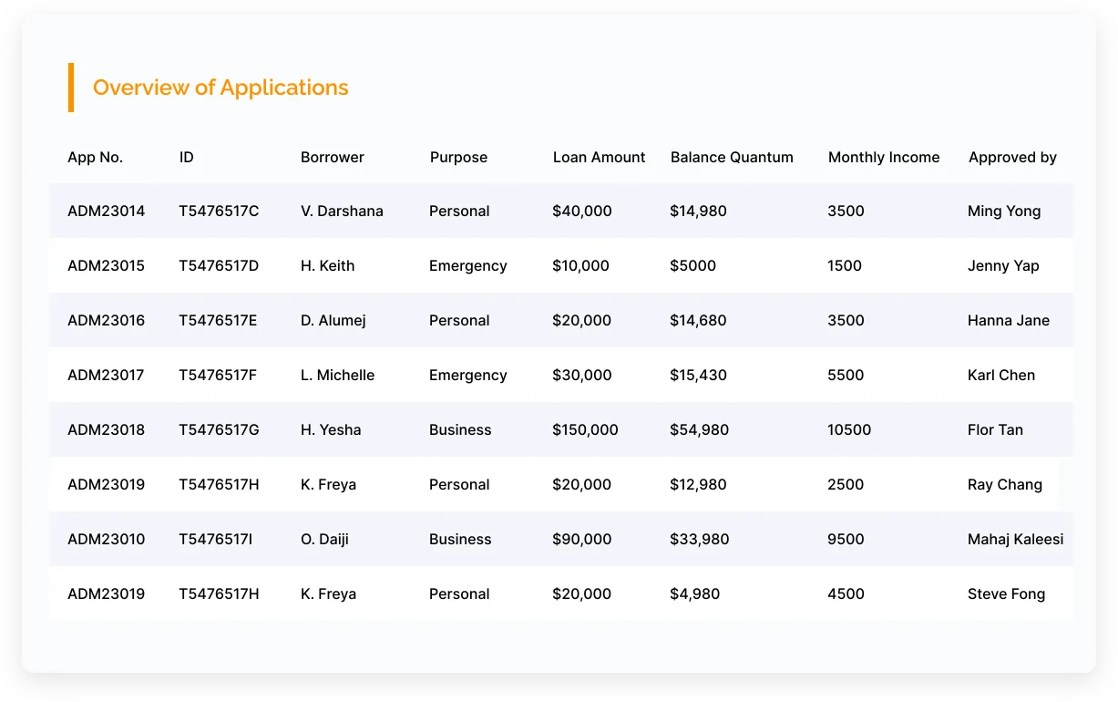Select monthly income 5500
This screenshot has height=702, width=1118.
click(846, 375)
